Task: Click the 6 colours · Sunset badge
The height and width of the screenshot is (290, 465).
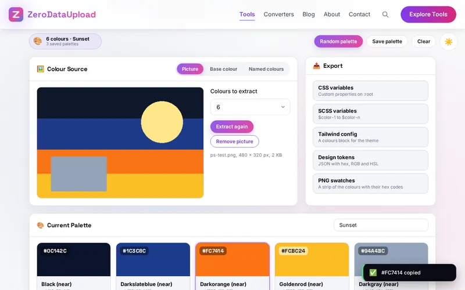Action: [x=65, y=41]
